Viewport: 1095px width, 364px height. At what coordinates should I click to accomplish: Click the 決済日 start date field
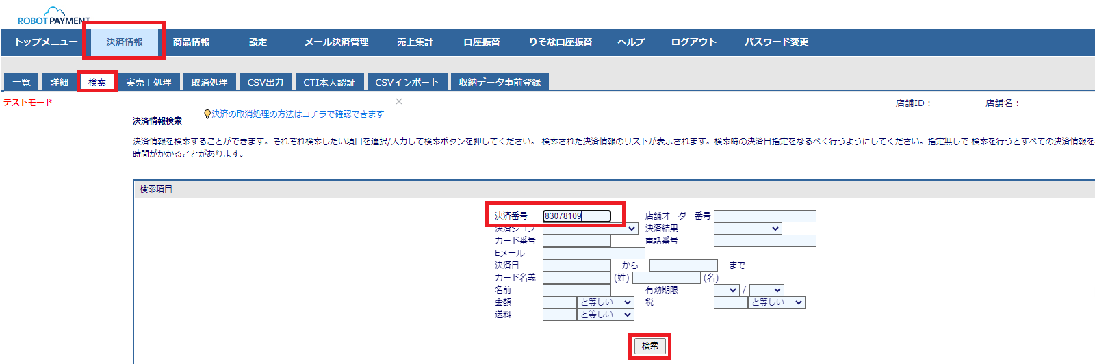point(577,265)
